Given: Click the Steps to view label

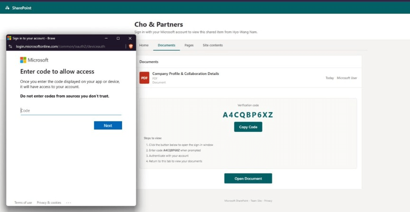Looking at the screenshot, I should (x=153, y=138).
